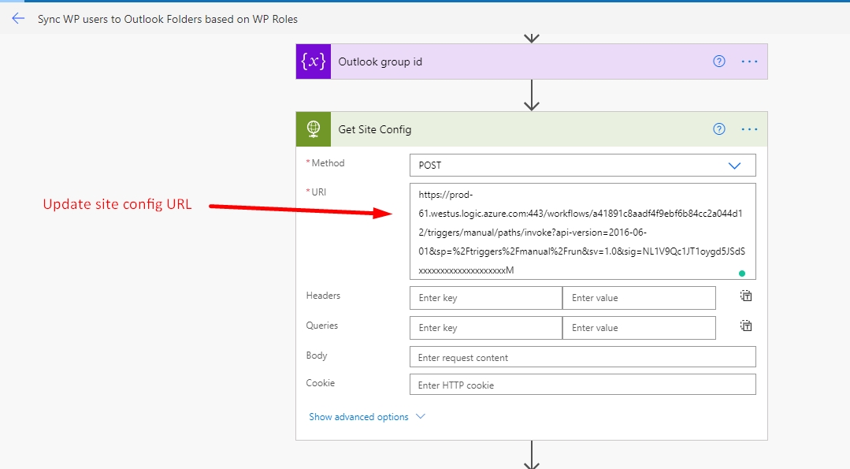Click the Cookie Enter HTTP cookie field

click(583, 385)
